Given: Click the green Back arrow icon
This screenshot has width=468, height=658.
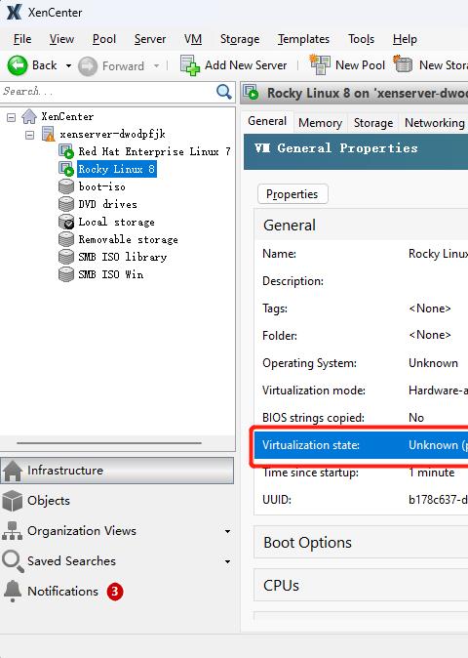Looking at the screenshot, I should [x=18, y=65].
